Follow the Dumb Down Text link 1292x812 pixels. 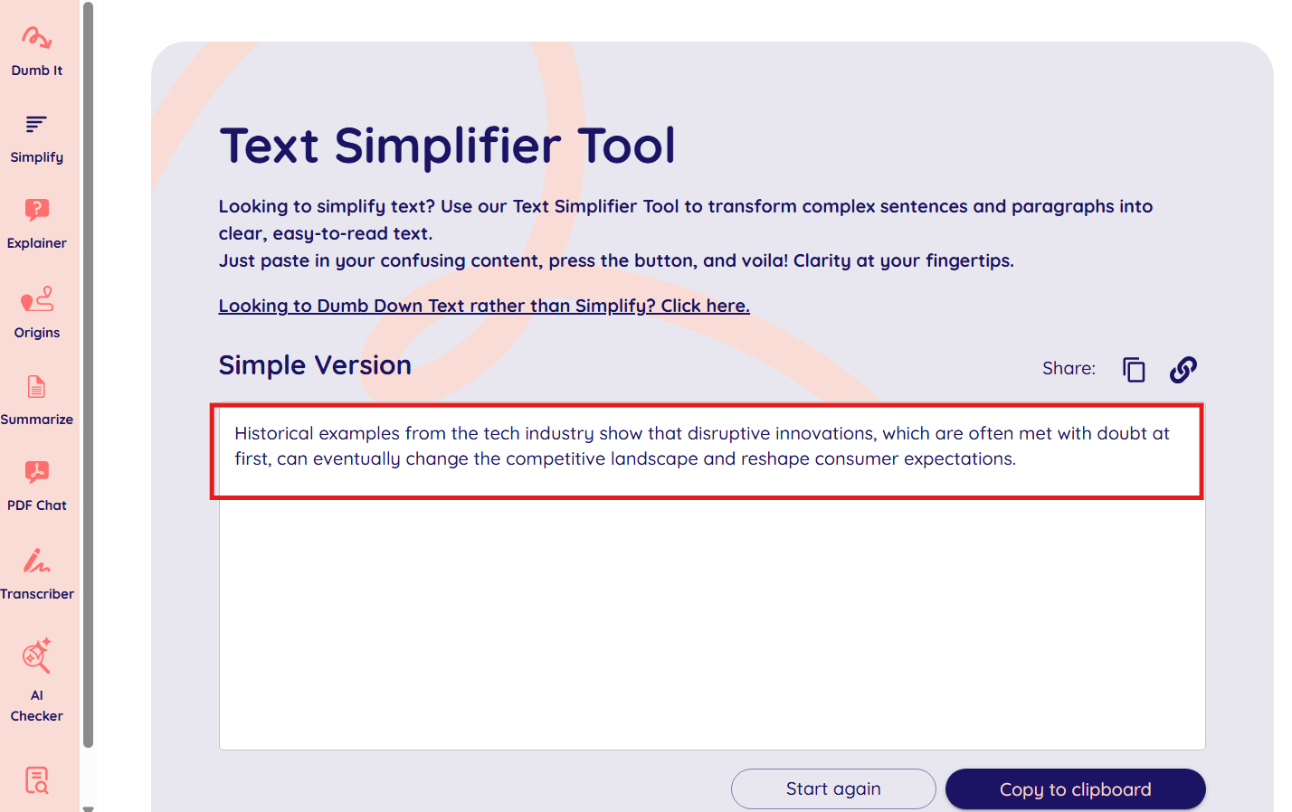point(484,306)
